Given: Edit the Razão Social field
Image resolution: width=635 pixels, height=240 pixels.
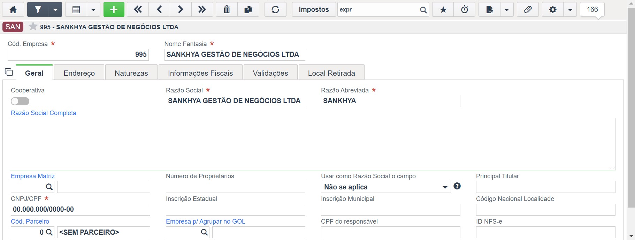Looking at the screenshot, I should (x=235, y=101).
